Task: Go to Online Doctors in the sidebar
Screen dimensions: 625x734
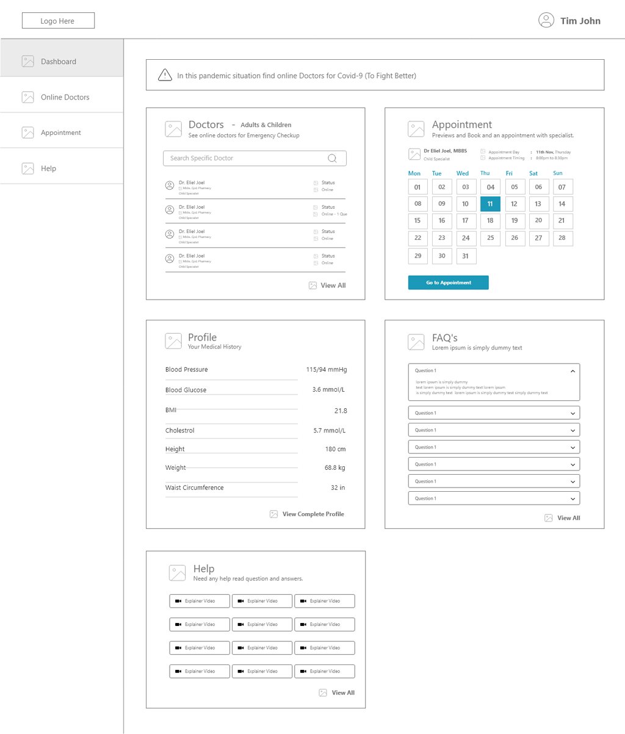Action: [x=62, y=95]
